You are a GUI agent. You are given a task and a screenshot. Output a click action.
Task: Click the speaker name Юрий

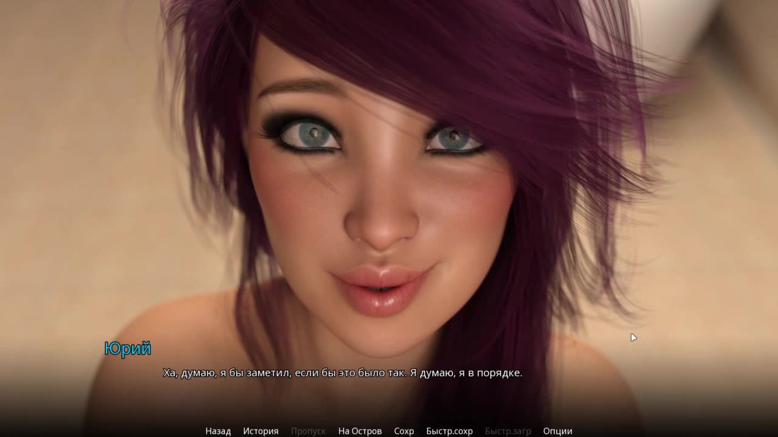click(x=127, y=348)
